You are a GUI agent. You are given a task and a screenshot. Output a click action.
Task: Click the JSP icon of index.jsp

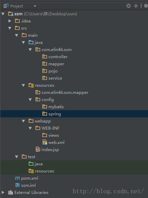pos(38,149)
